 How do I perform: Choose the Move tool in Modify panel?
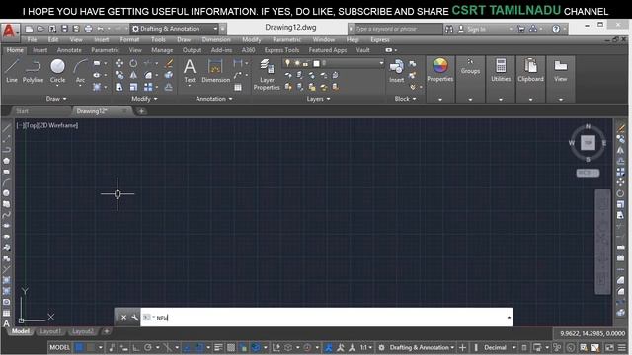[119, 63]
